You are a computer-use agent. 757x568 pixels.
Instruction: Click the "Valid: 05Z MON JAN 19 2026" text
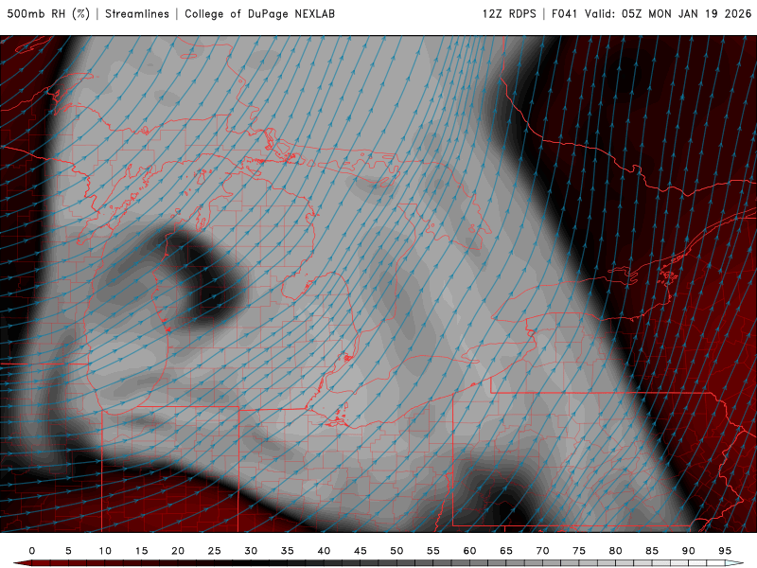[x=668, y=14]
